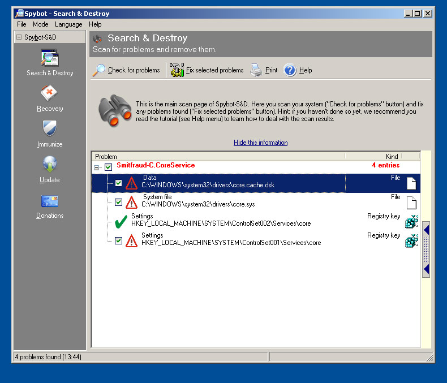The width and height of the screenshot is (447, 383).
Task: Select the Smitfraud-C.CoreService entry name
Action: coord(156,165)
